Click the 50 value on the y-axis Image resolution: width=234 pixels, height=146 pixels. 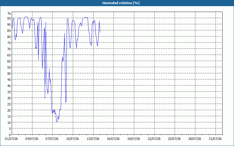(x=9, y=74)
